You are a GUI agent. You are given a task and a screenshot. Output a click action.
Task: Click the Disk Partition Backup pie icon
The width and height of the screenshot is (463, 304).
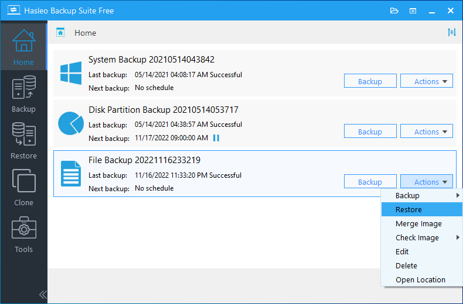[x=71, y=123]
